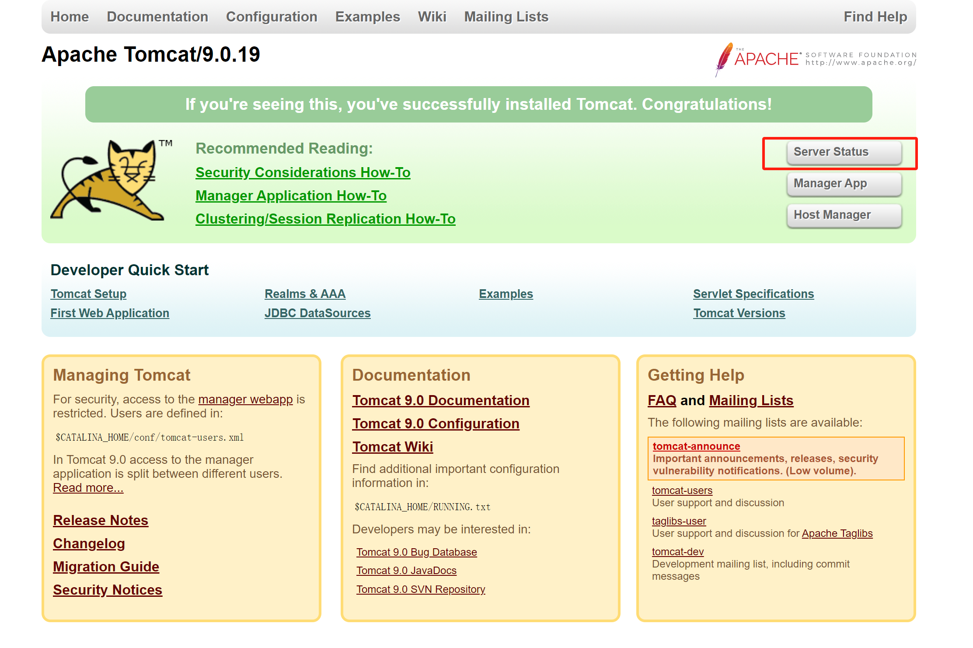Select Configuration in the top menu
This screenshot has height=648, width=973.
(272, 17)
